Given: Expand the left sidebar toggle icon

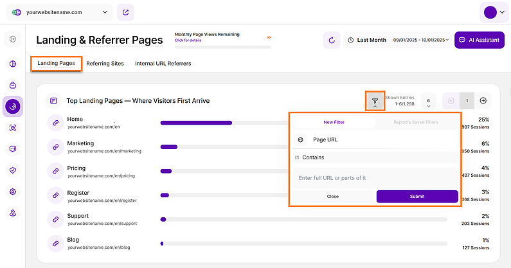Looking at the screenshot, I should point(13,40).
